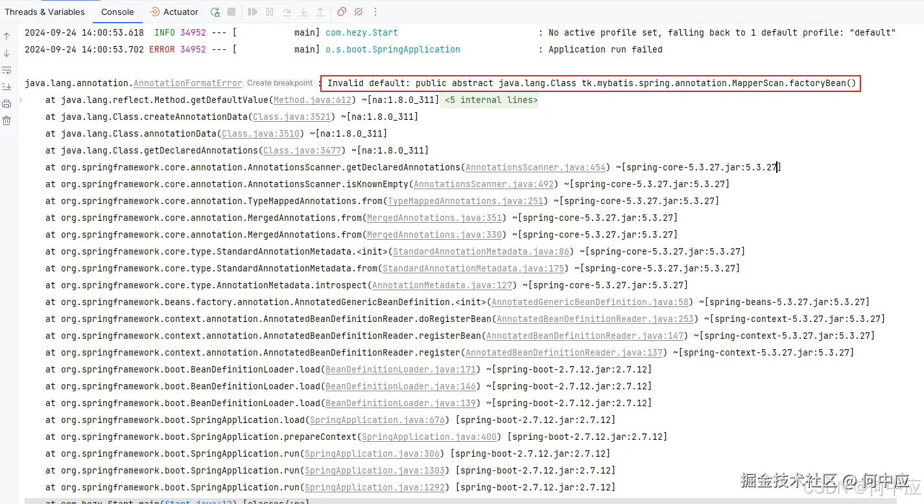Click the o.s.boot.SpringApplication logger name

[x=393, y=49]
